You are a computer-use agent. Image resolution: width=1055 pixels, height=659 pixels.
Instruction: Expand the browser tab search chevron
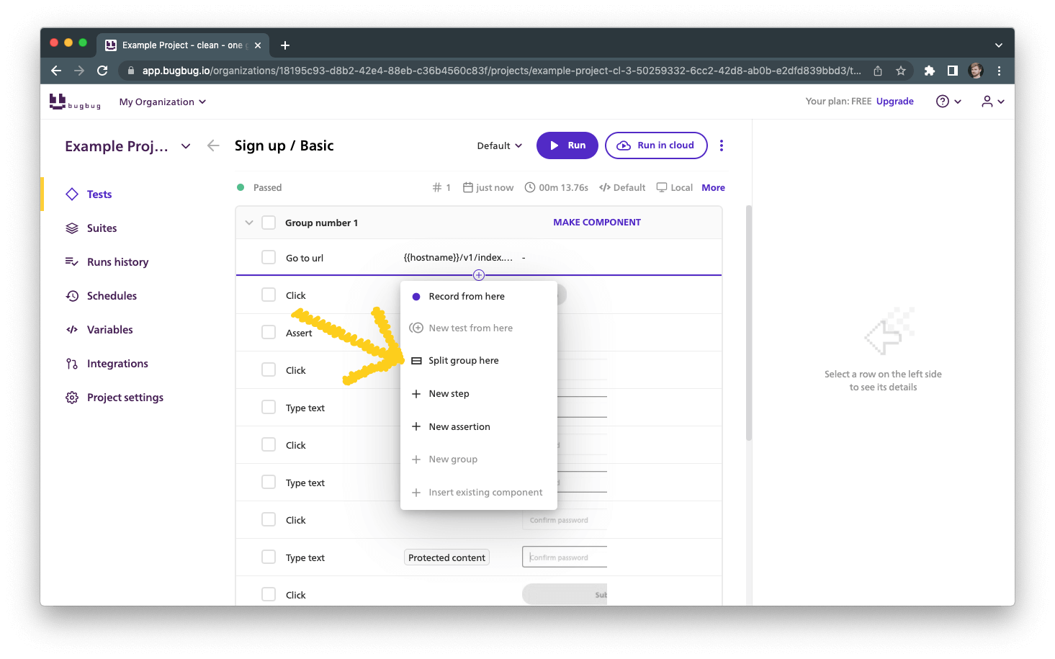(999, 45)
